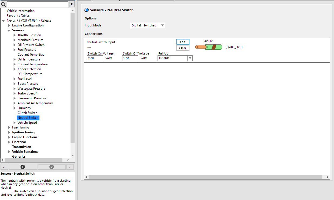The image size is (334, 200).
Task: Click the AVI 12 wire pin icon
Action: coord(208,47)
